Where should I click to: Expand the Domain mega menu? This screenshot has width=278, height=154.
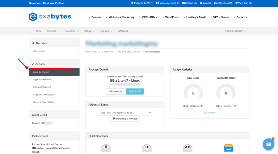click(95, 17)
